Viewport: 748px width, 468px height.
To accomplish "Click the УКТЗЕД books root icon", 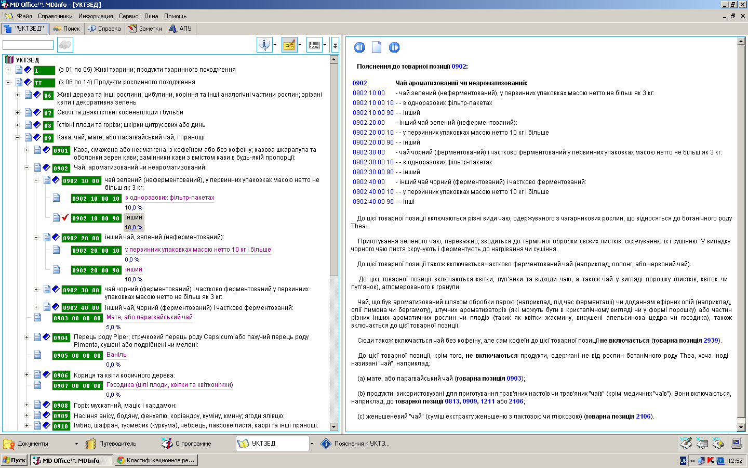I will click(x=9, y=60).
